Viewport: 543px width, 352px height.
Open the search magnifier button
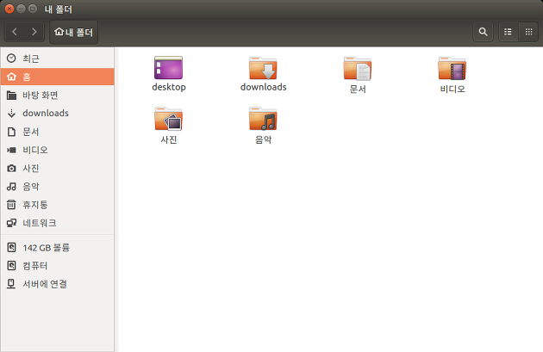[483, 32]
